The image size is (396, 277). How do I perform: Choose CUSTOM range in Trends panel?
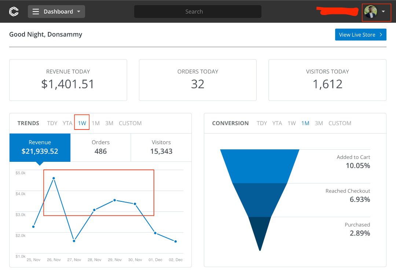tap(130, 123)
